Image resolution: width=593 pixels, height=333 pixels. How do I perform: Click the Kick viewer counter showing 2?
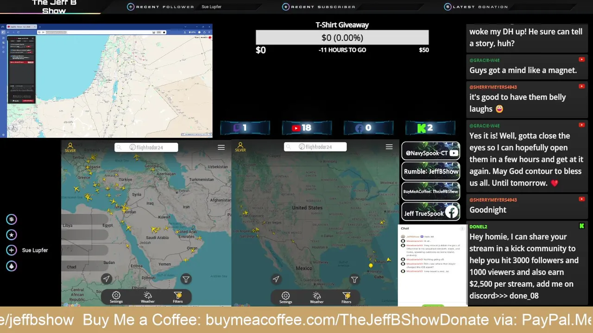(x=430, y=128)
